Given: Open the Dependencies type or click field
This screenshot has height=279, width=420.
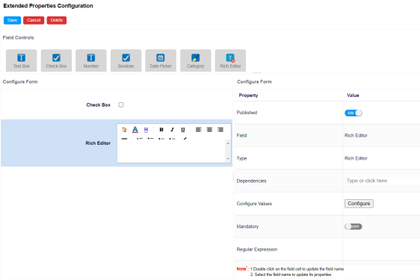Looking at the screenshot, I should (382, 181).
